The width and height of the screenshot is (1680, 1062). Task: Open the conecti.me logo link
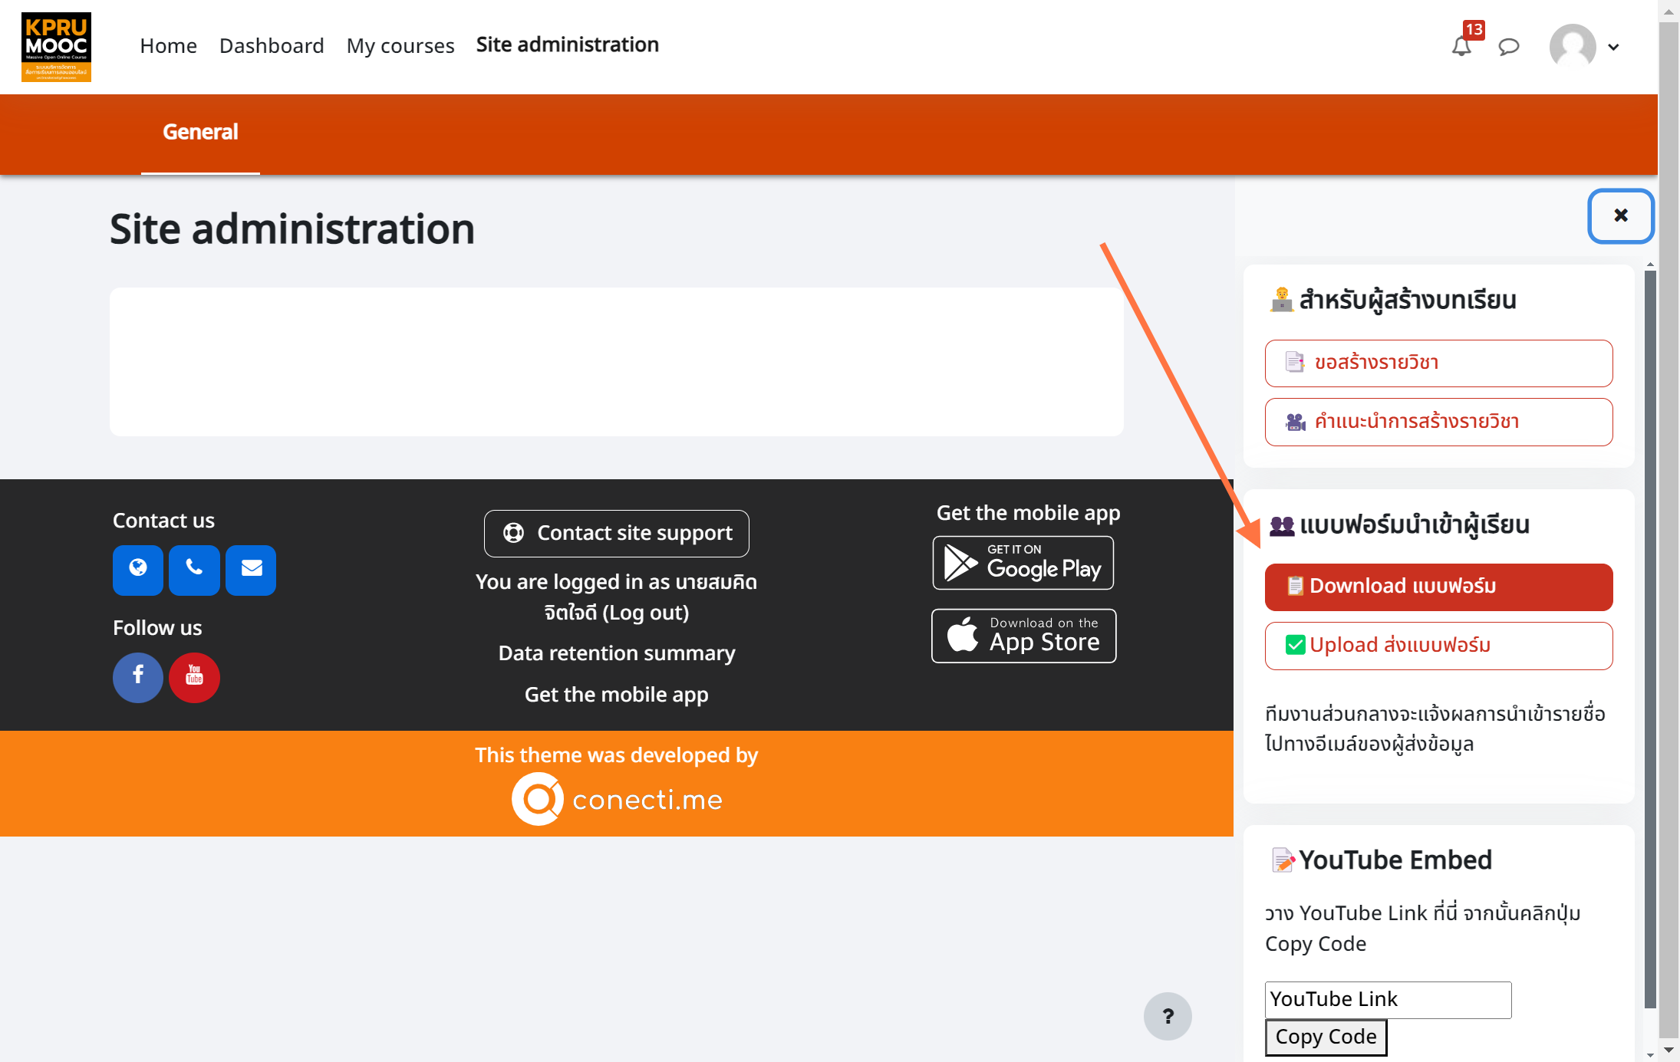coord(617,799)
